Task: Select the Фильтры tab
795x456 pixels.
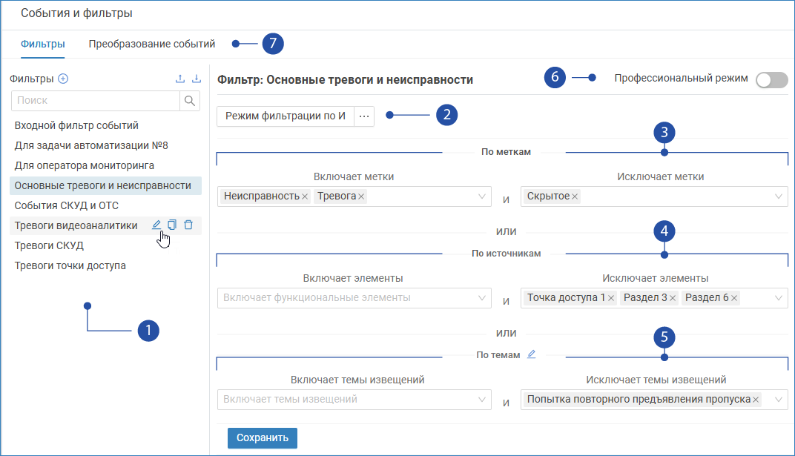Action: (43, 44)
